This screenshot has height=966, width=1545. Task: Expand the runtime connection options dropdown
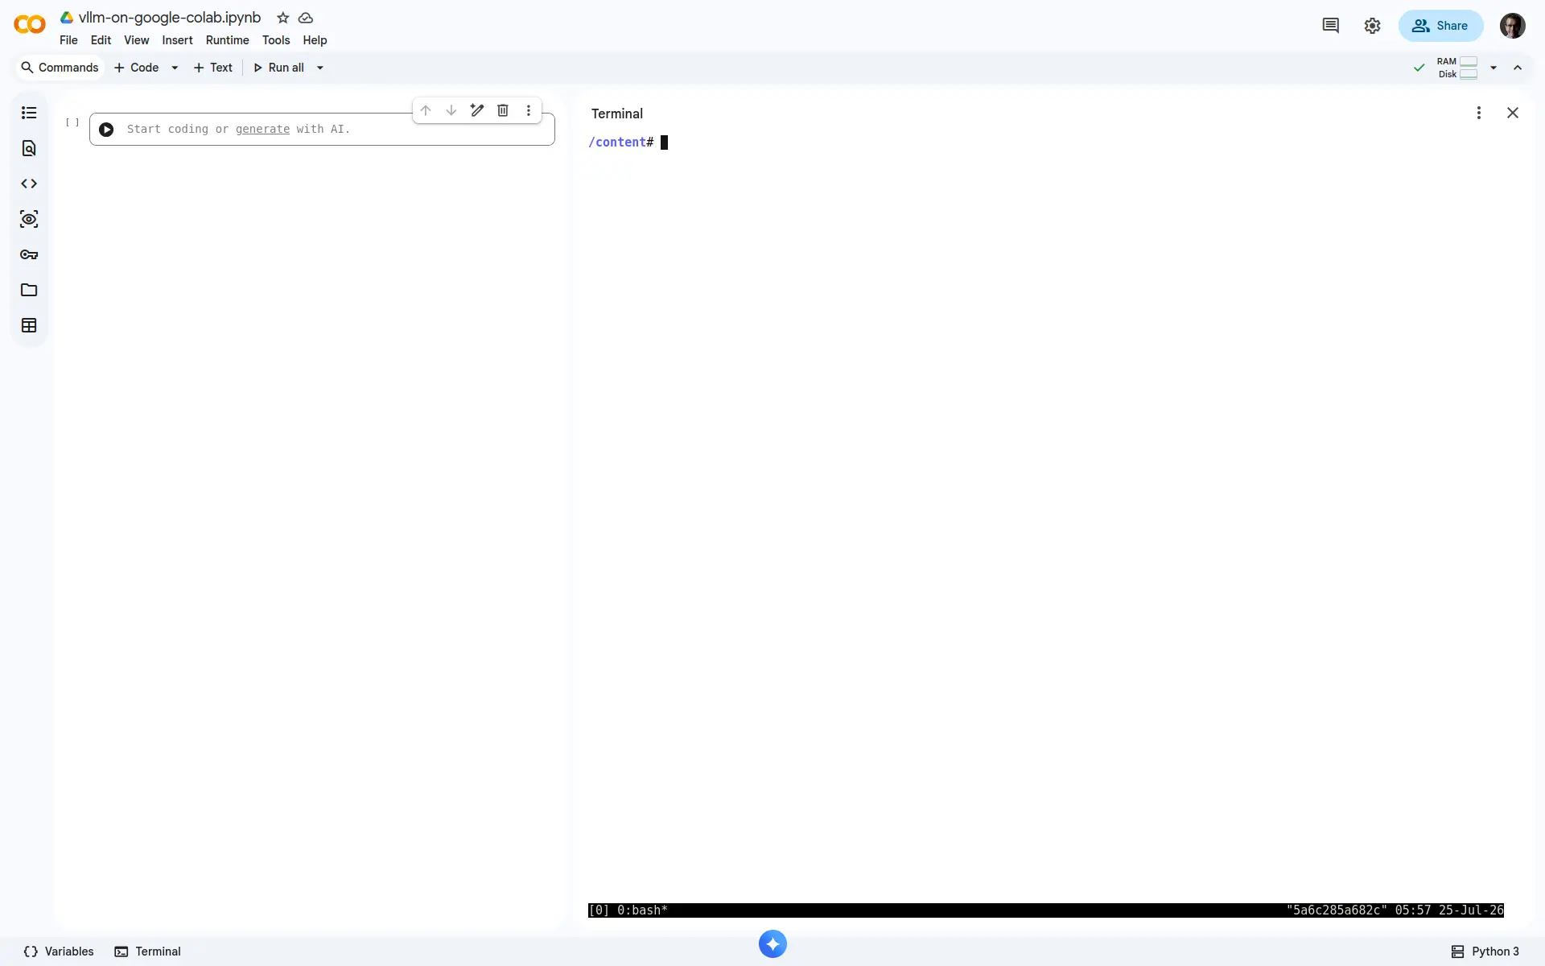1493,68
